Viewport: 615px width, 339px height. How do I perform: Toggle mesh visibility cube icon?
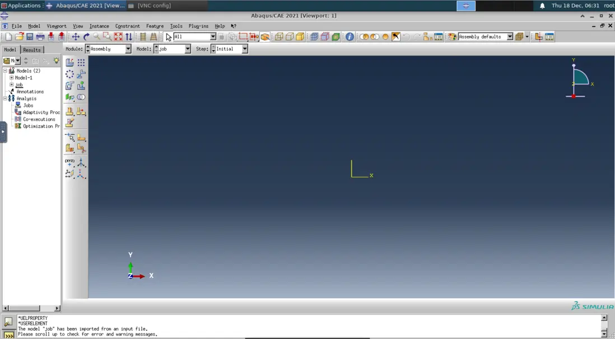pyautogui.click(x=314, y=37)
